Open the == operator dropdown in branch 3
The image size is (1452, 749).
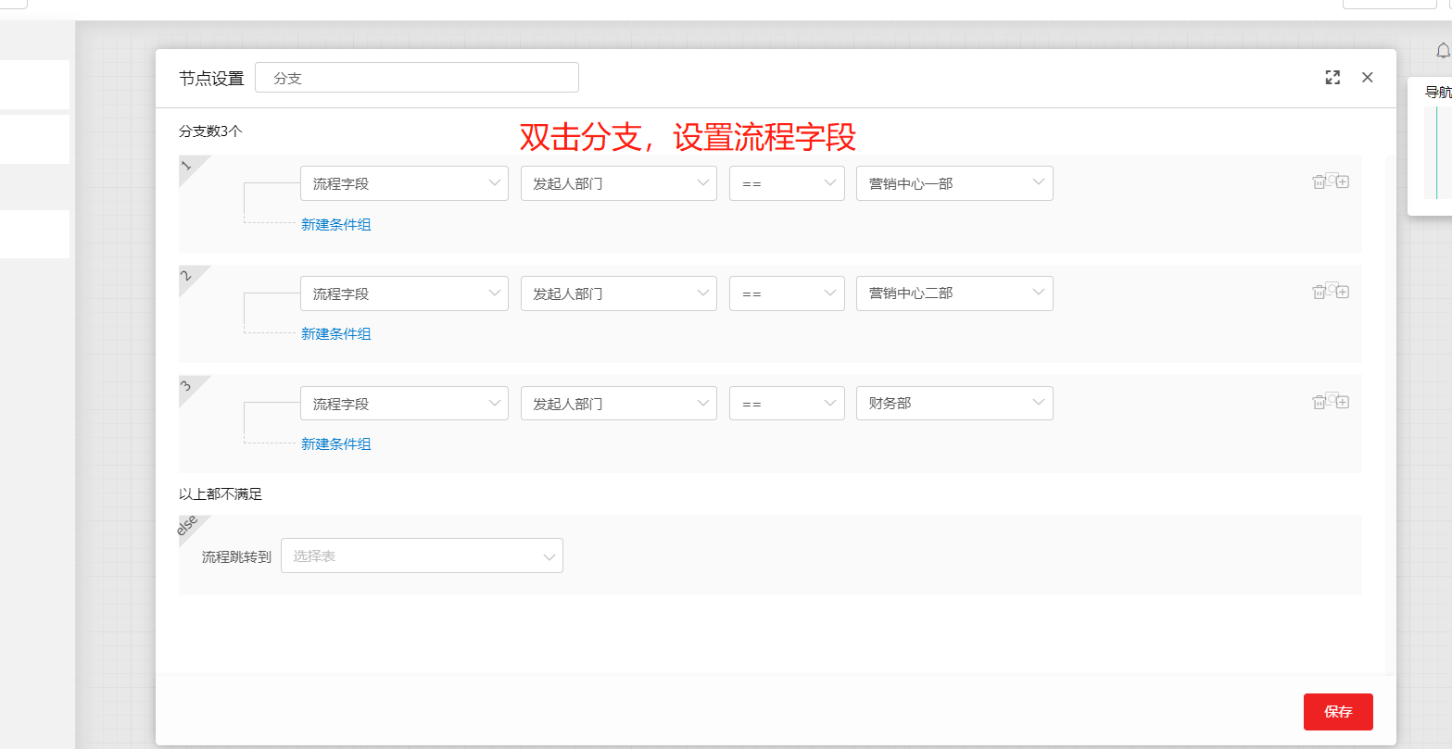coord(787,403)
